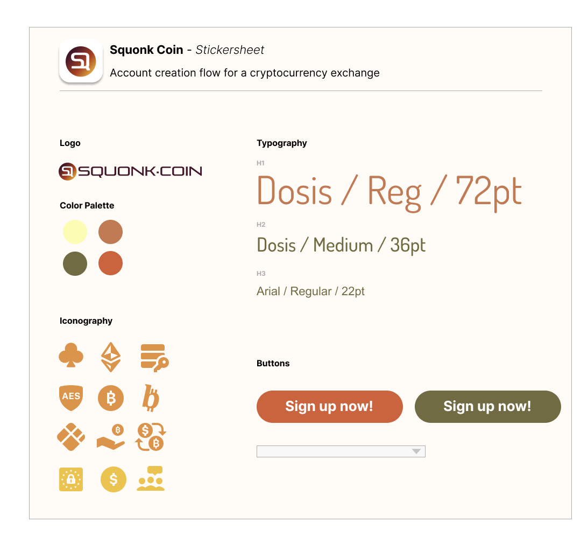Click the yellow lock badge icon
Screen dimensions: 588x550
click(x=71, y=479)
